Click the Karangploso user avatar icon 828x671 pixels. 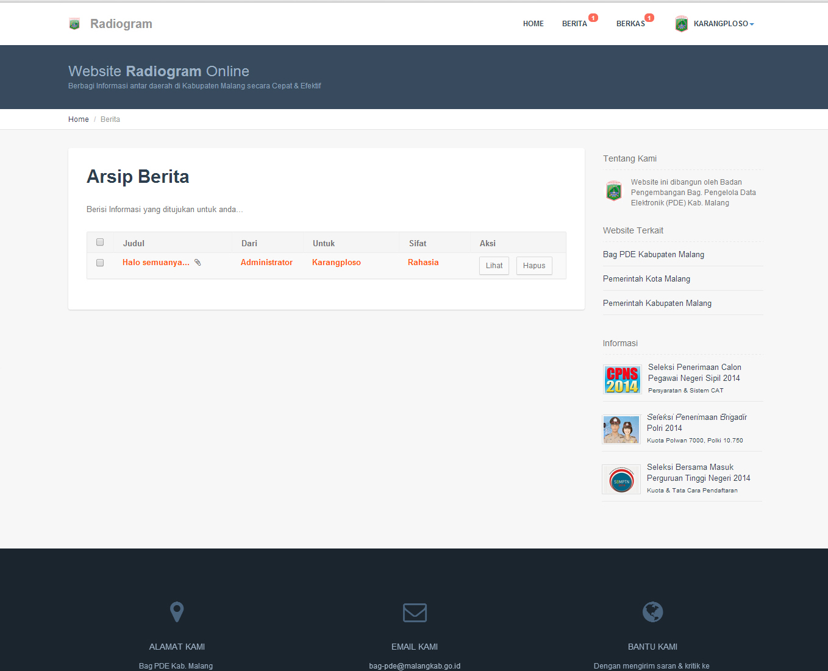click(x=681, y=24)
